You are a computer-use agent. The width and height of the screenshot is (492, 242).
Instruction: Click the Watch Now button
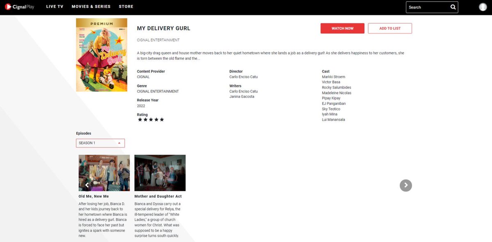pos(342,28)
